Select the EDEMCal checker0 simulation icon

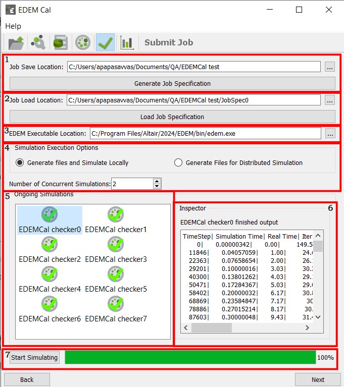pos(50,214)
